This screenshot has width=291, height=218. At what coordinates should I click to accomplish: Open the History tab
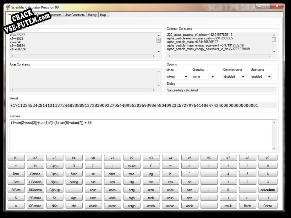point(92,15)
